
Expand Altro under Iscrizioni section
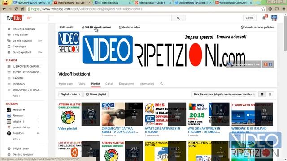point(16,139)
